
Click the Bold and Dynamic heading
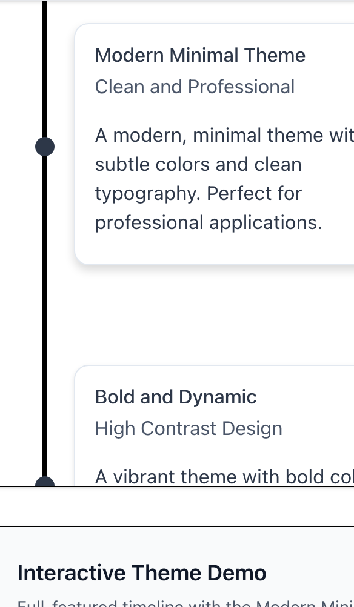click(175, 397)
